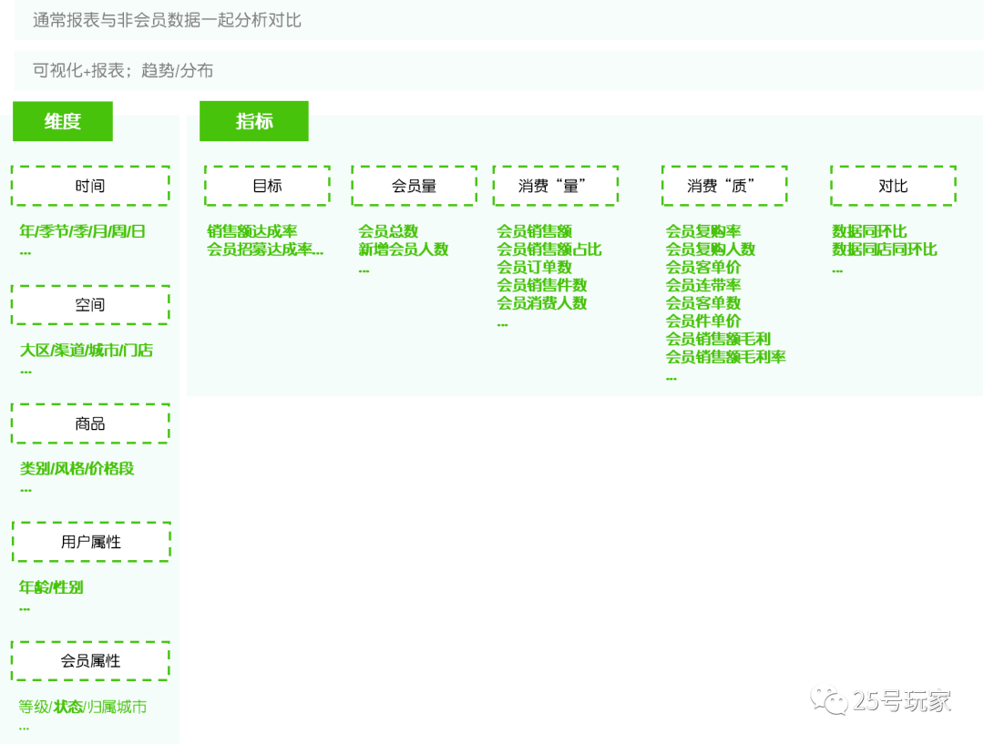Click the green 指标 header block
The width and height of the screenshot is (984, 744).
254,121
